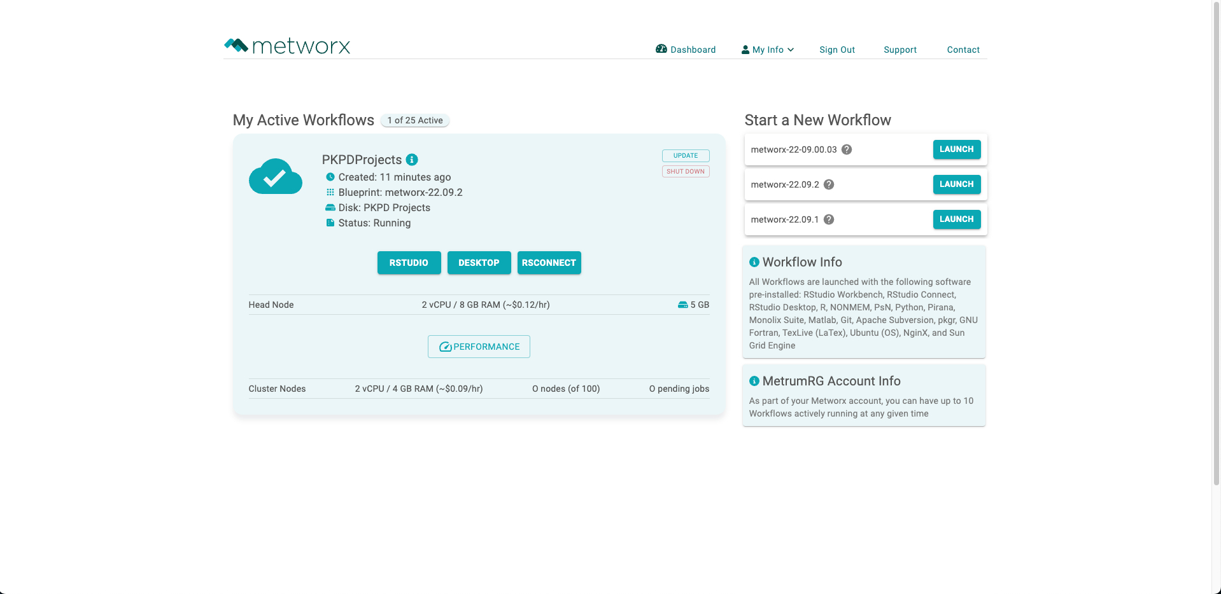Launch metworx-22.09.2 workflow
The image size is (1221, 594).
[957, 184]
